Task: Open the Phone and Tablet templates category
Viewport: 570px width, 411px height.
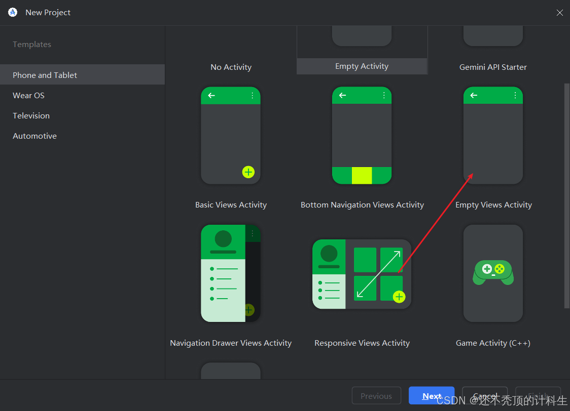Action: (83, 75)
